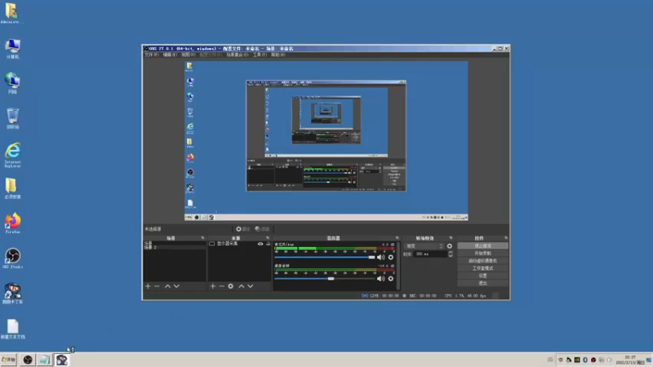653x367 pixels.
Task: Add a new scene with the plus icon
Action: pos(148,286)
